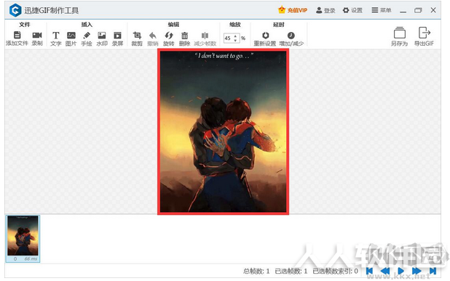
Task: Decrease zoom with the down stepper arrow
Action: pos(235,41)
